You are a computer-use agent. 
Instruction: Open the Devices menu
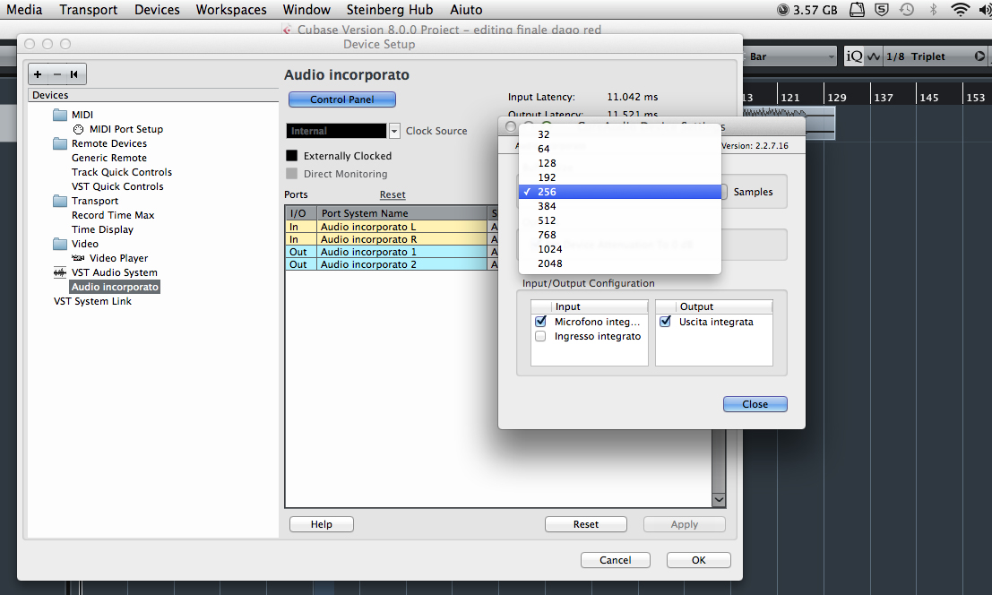(x=157, y=10)
